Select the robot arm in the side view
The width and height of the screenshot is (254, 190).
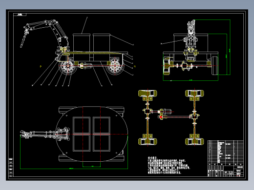click(x=45, y=33)
